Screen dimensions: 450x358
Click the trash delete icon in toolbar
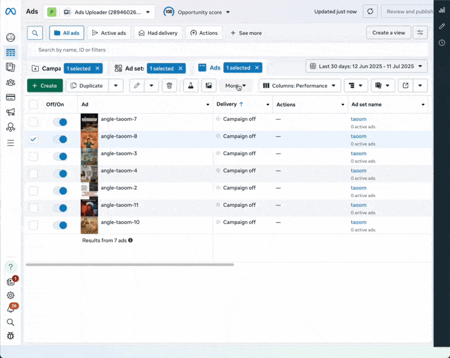170,85
